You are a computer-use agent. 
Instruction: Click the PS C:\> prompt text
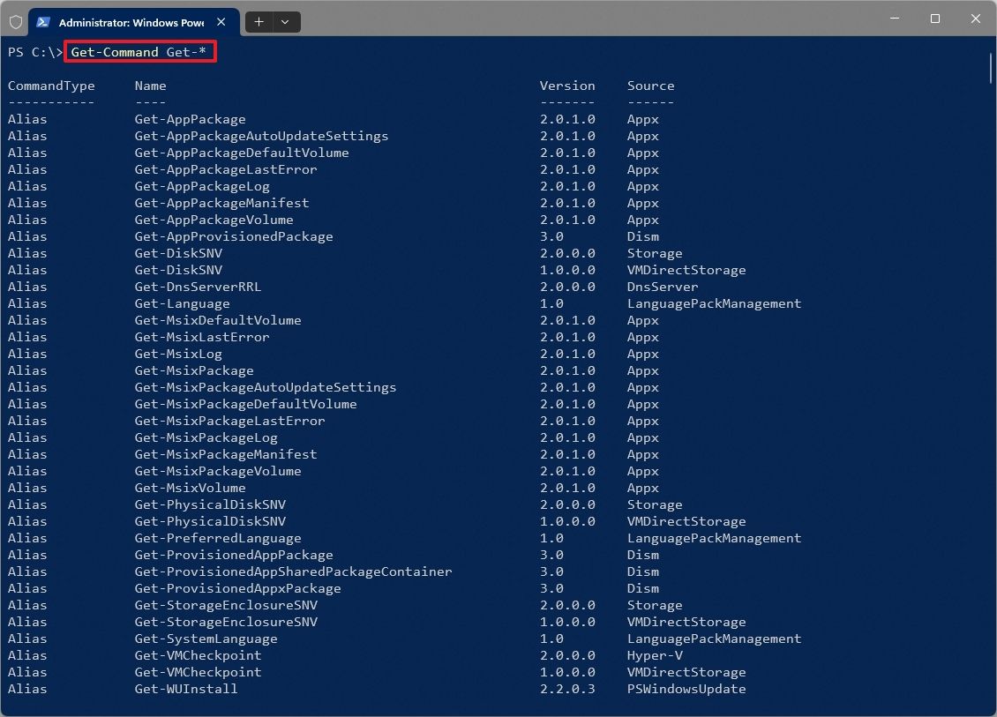[34, 51]
